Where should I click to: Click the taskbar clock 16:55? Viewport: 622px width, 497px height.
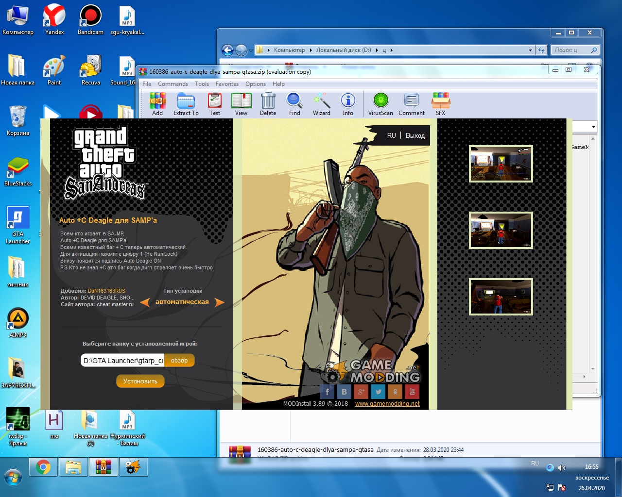point(592,467)
